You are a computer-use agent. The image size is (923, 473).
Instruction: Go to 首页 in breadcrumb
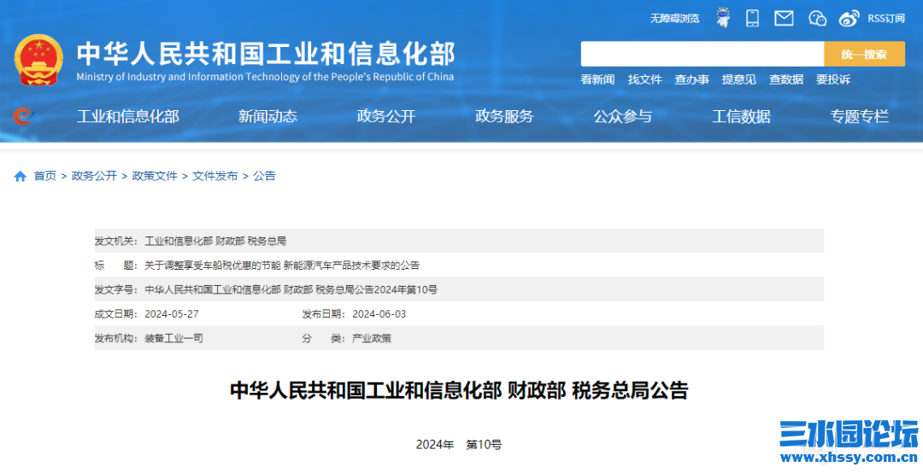44,176
